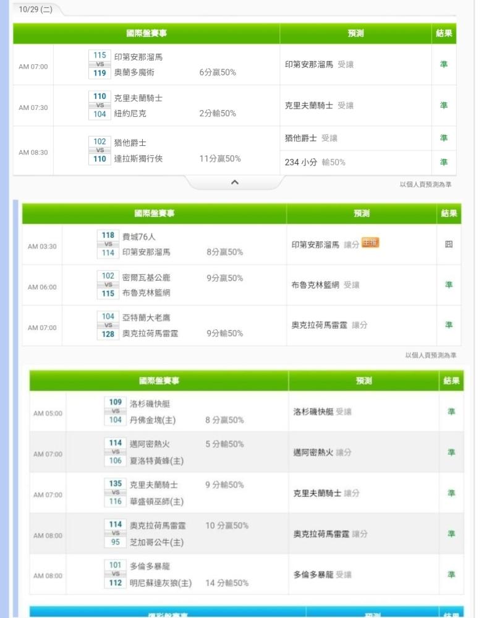The width and height of the screenshot is (484, 618).
Task: Click the 囧 result for 費城76人 game
Action: click(x=449, y=244)
